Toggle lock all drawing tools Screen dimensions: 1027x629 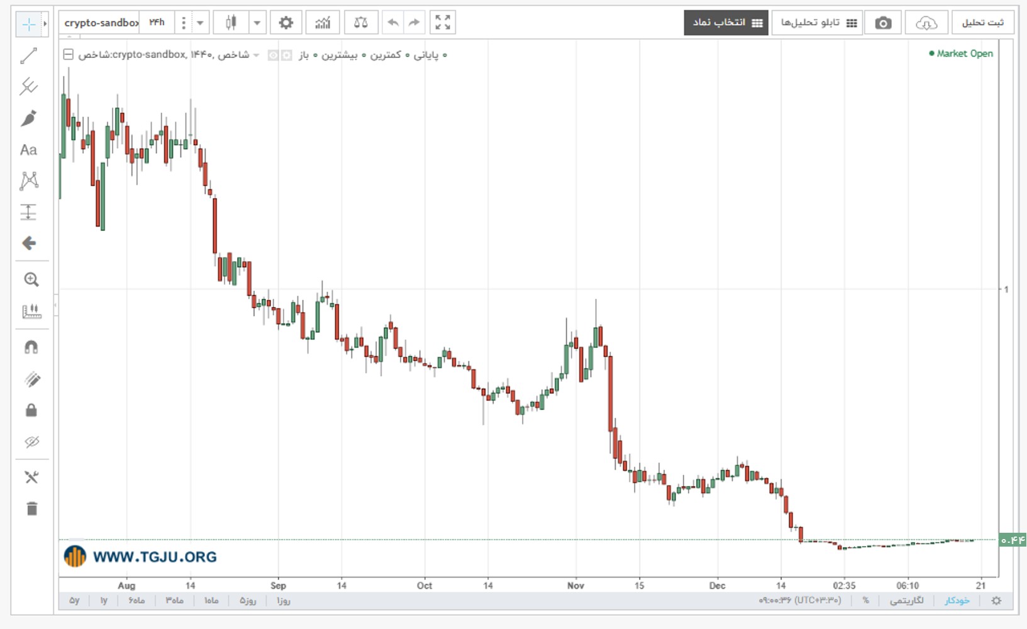[31, 410]
